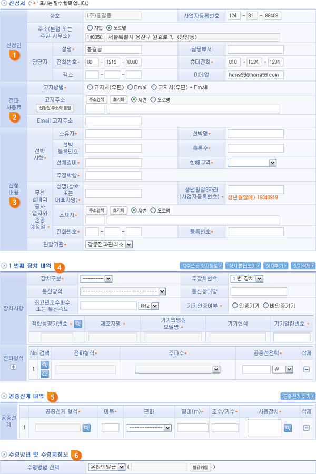Click the 성명 field containing 홍길동
This screenshot has width=316, height=474.
tap(114, 49)
